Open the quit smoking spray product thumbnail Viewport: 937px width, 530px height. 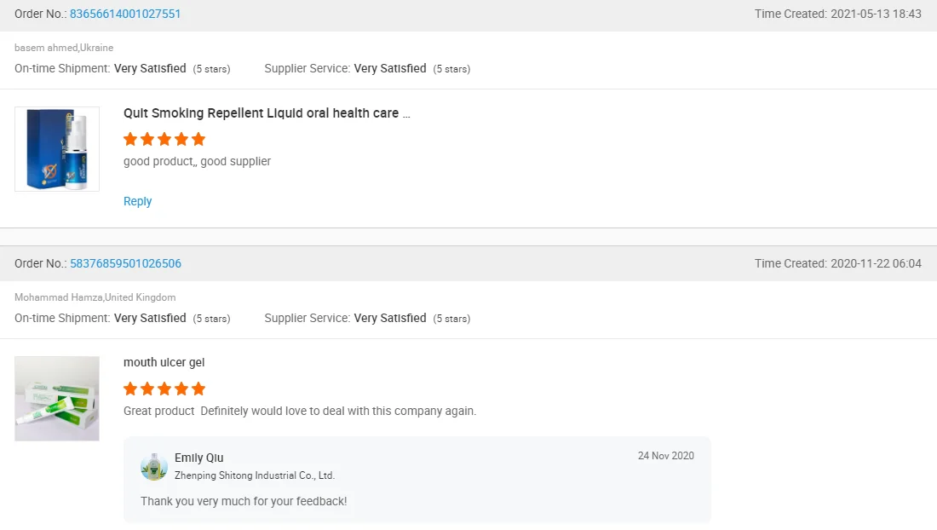click(57, 149)
